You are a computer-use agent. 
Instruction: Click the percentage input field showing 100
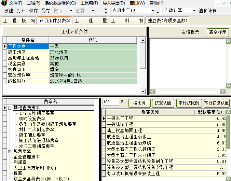111,102
